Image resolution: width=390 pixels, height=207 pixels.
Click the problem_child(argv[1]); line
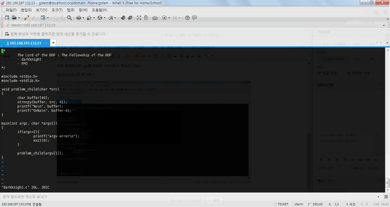tap(40, 153)
